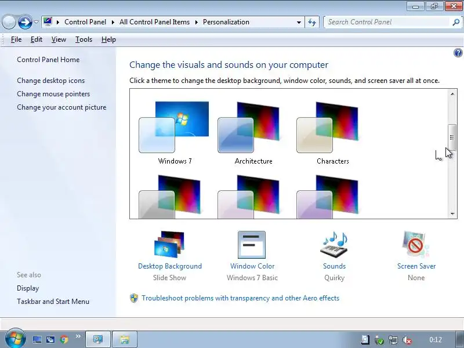Screen dimensions: 464x348
Task: Open the Screen Saver icon
Action: tap(416, 245)
